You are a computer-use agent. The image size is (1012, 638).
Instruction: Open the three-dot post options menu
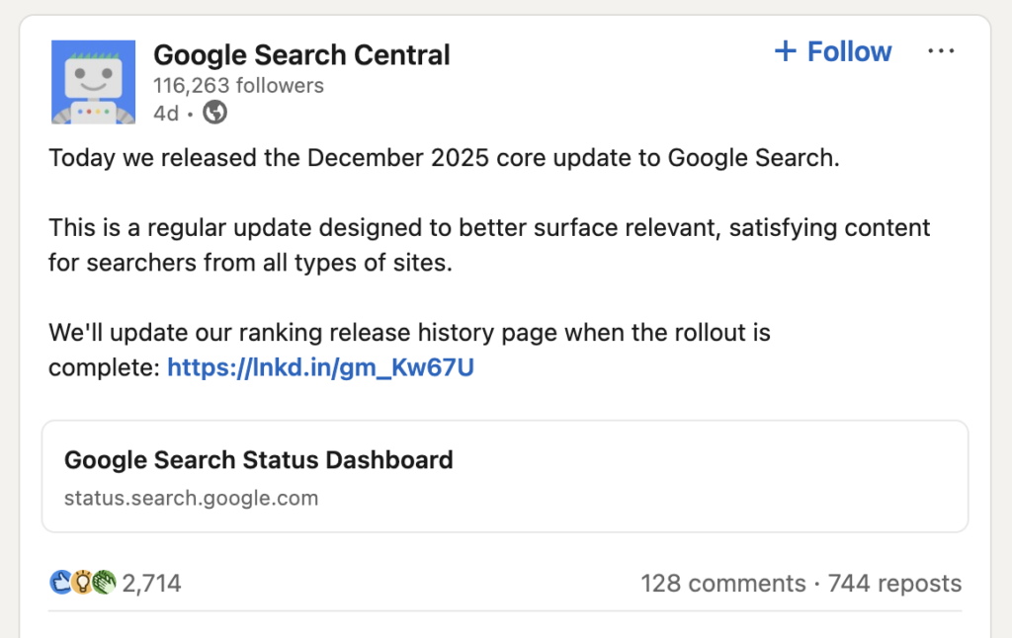pos(941,50)
